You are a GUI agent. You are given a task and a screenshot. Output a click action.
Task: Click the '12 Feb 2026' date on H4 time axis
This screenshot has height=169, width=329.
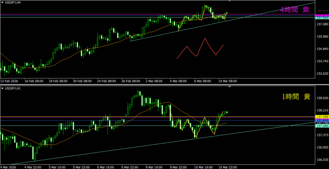pyautogui.click(x=10, y=81)
